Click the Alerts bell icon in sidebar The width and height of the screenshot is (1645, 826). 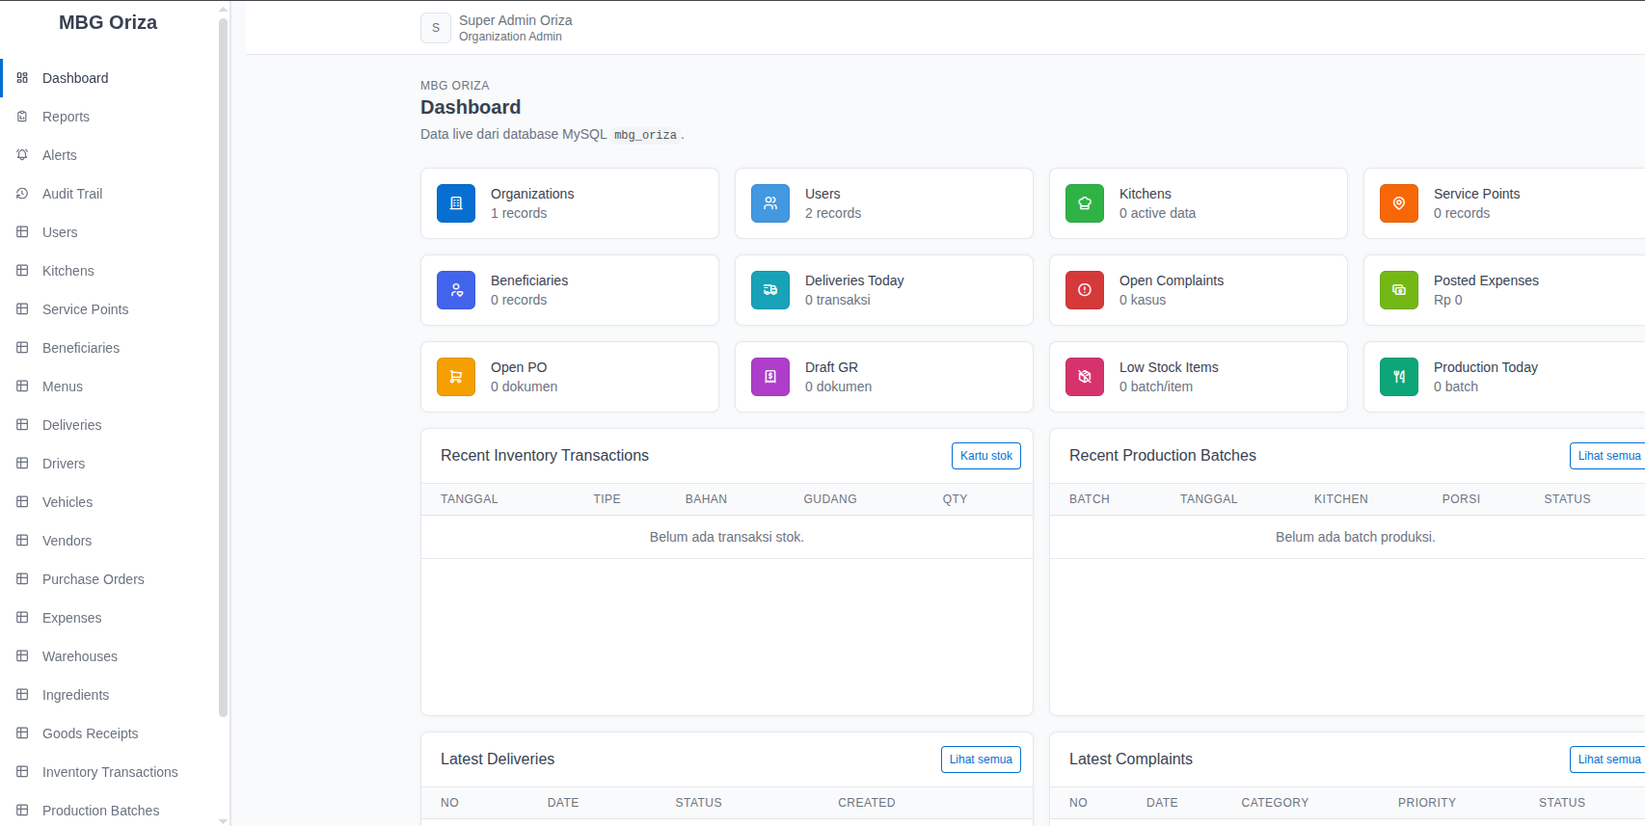(22, 155)
